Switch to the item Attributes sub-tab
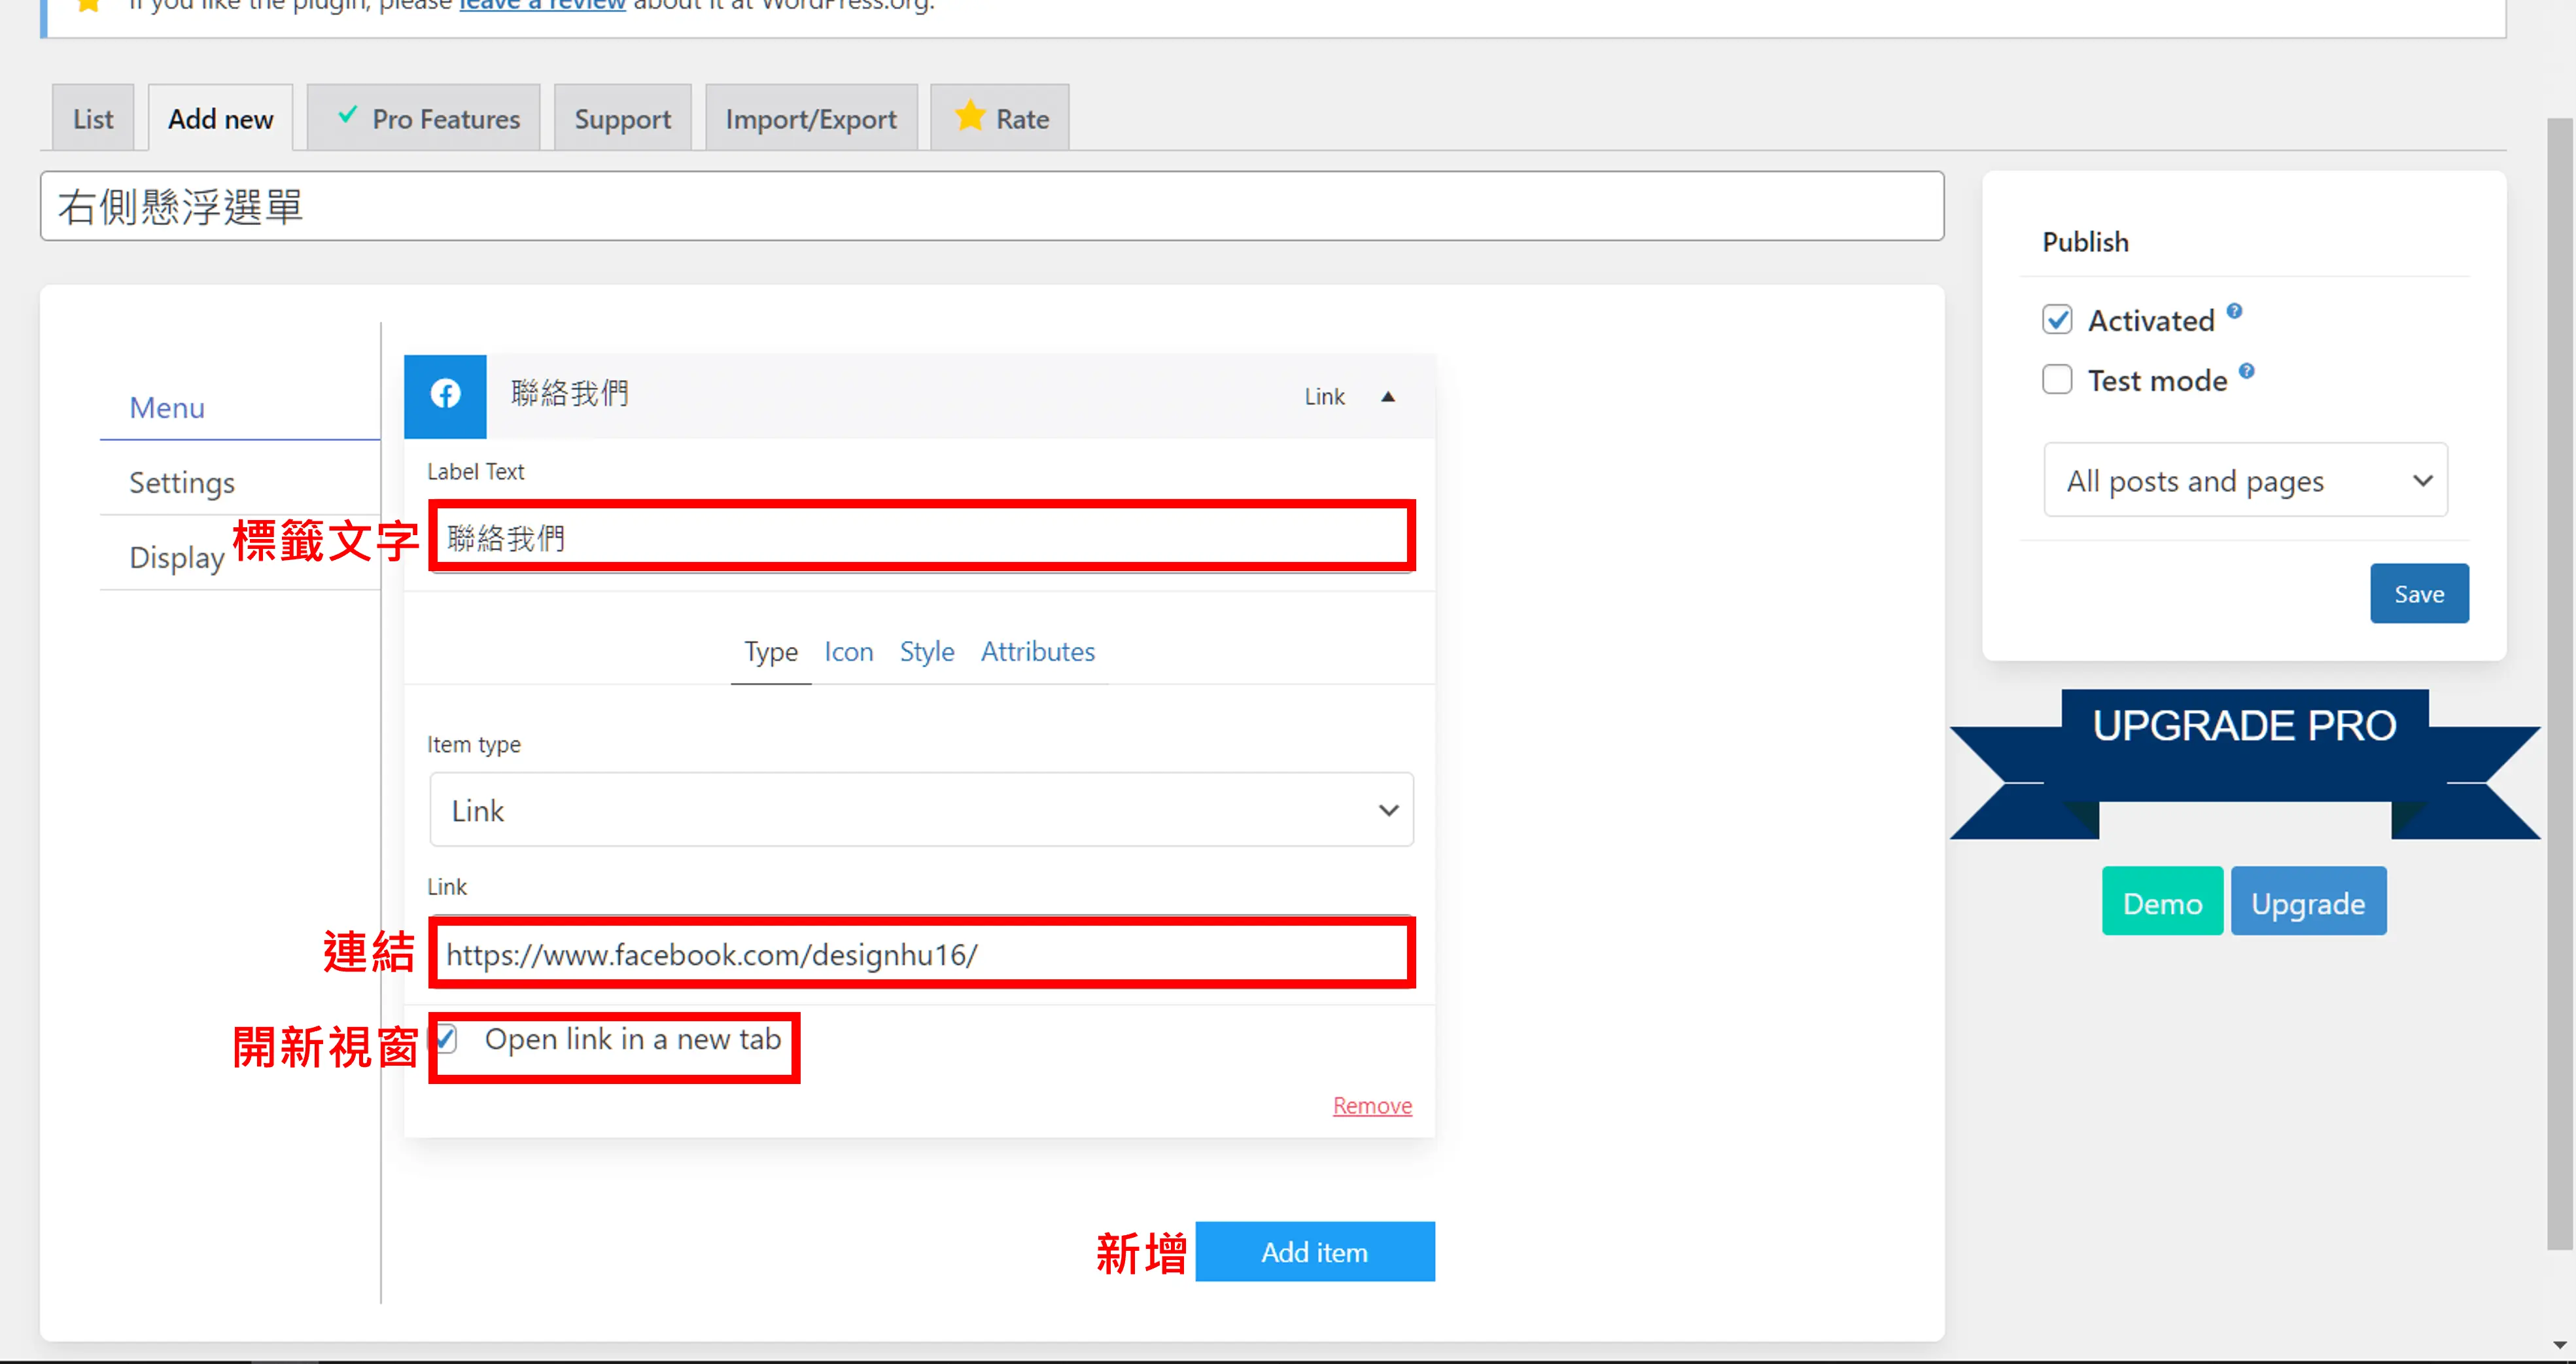 tap(1037, 652)
